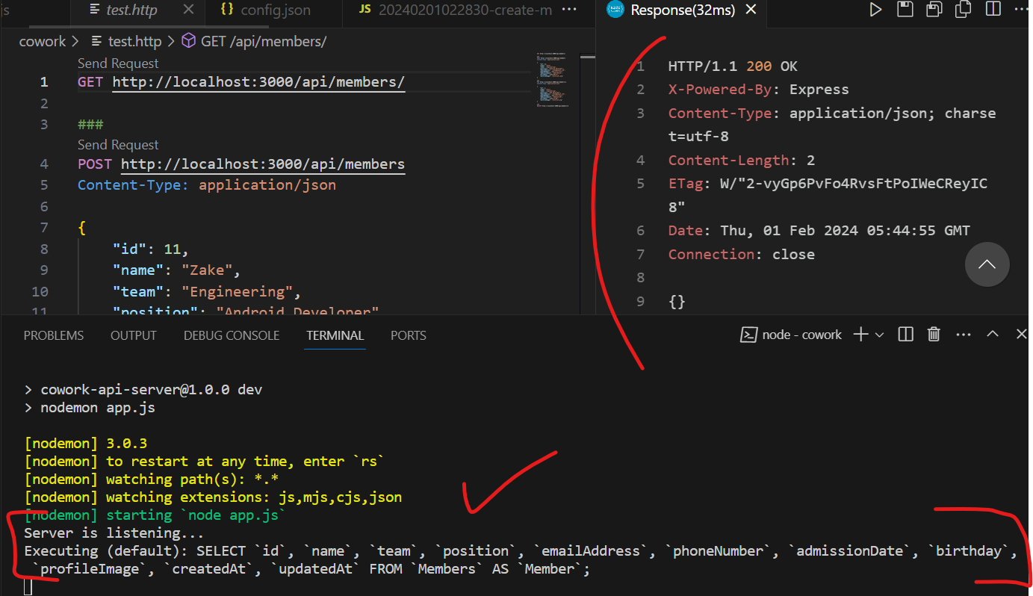The image size is (1033, 596).
Task: Close the terminal panel
Action: tap(1022, 335)
